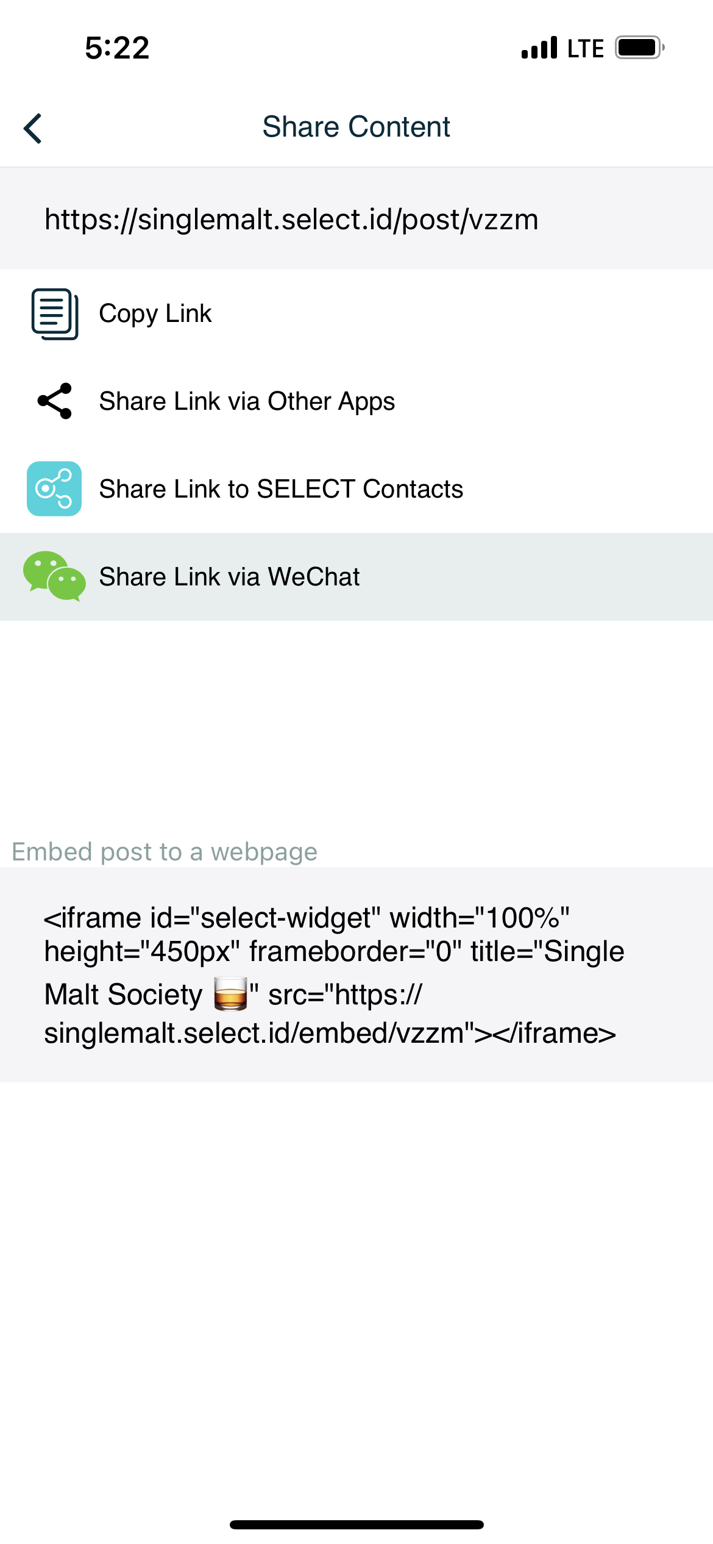This screenshot has width=713, height=1544.
Task: Tap the cellular signal bars icon
Action: coord(539,48)
